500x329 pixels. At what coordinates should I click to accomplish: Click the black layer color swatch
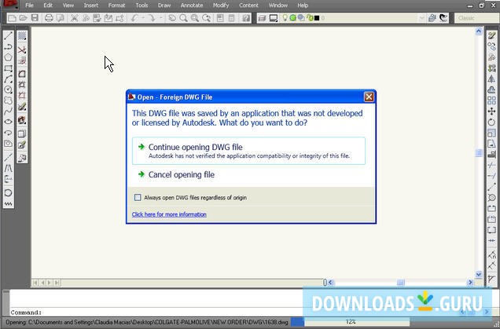tap(317, 18)
